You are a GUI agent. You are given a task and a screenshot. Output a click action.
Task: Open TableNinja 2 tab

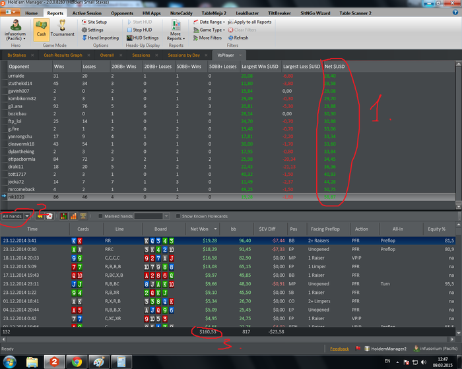[214, 13]
